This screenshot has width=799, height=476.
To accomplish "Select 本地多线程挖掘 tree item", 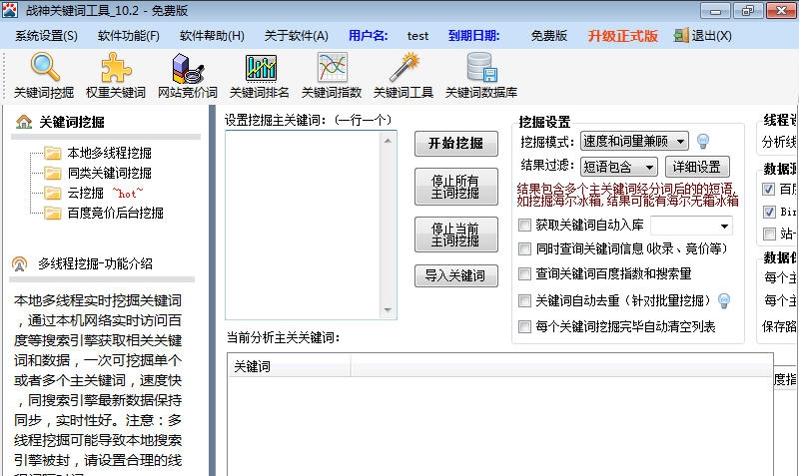I will click(110, 153).
